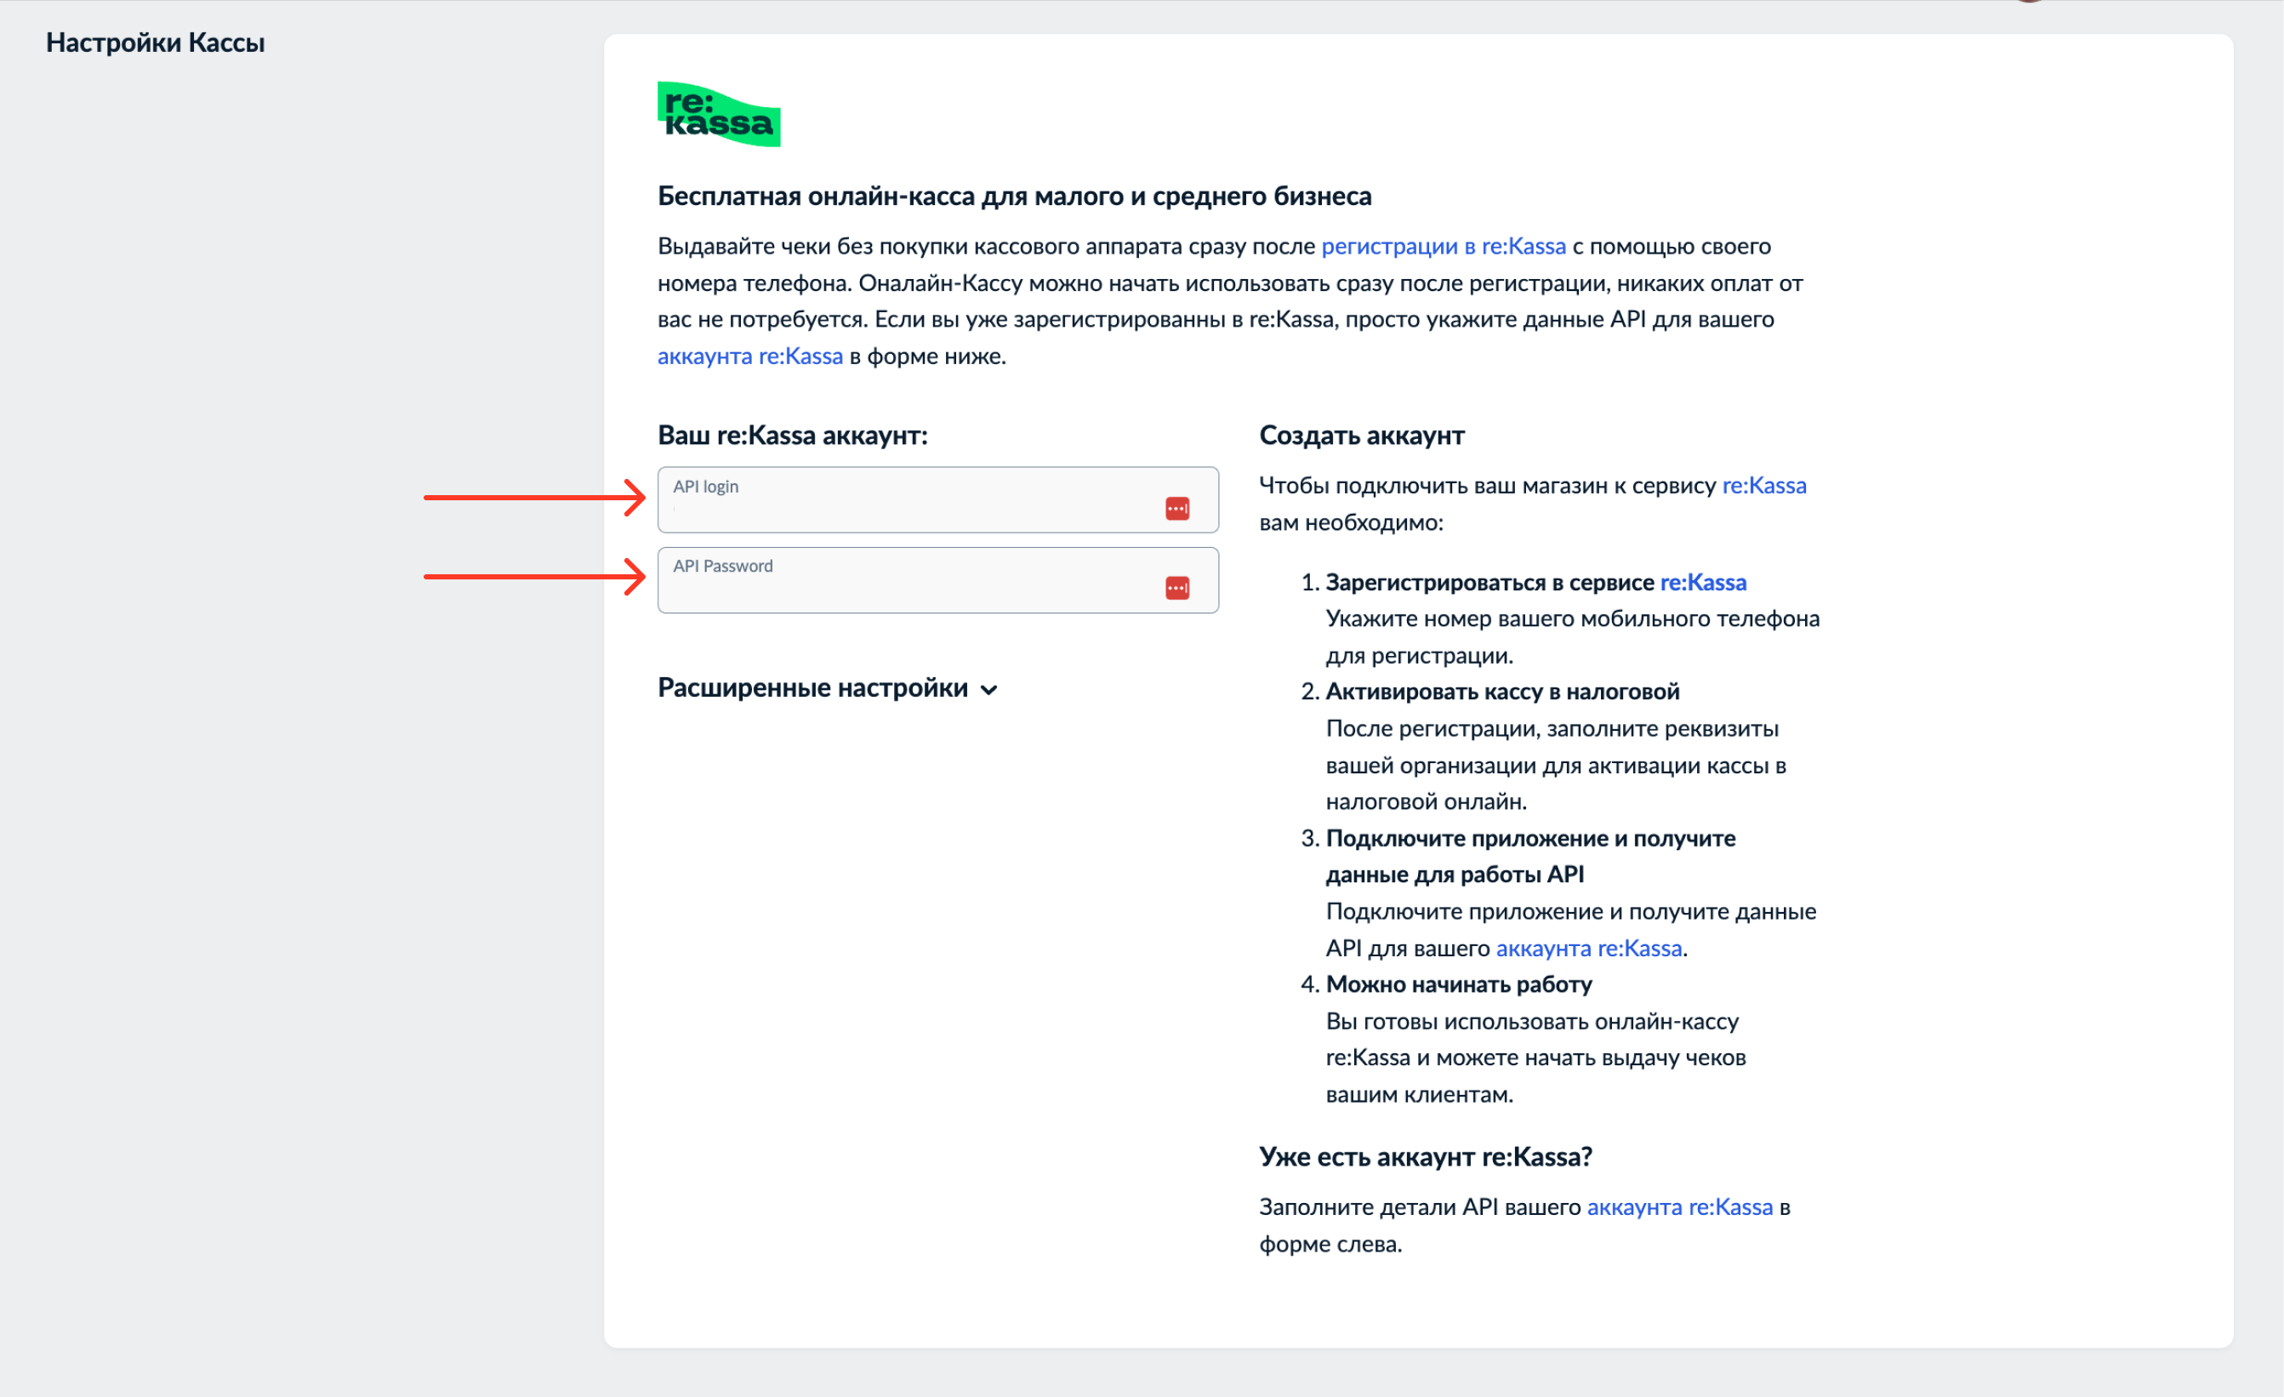
Task: Click the re:Kassa green logo
Action: tap(719, 114)
